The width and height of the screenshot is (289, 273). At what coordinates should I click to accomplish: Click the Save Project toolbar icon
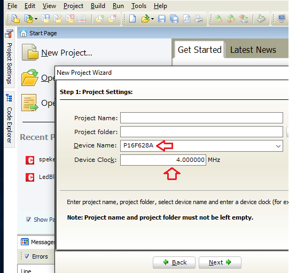(x=45, y=19)
